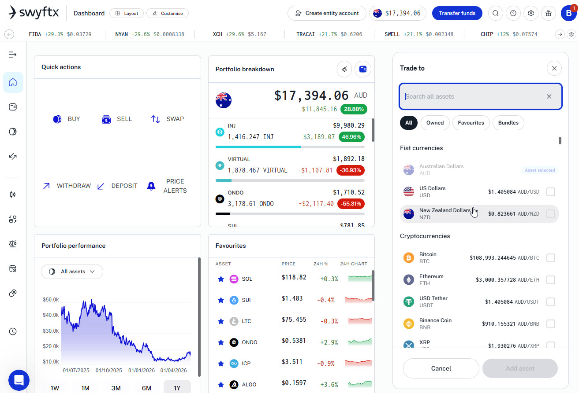Switch chart range to 3M
The height and width of the screenshot is (393, 579).
116,388
